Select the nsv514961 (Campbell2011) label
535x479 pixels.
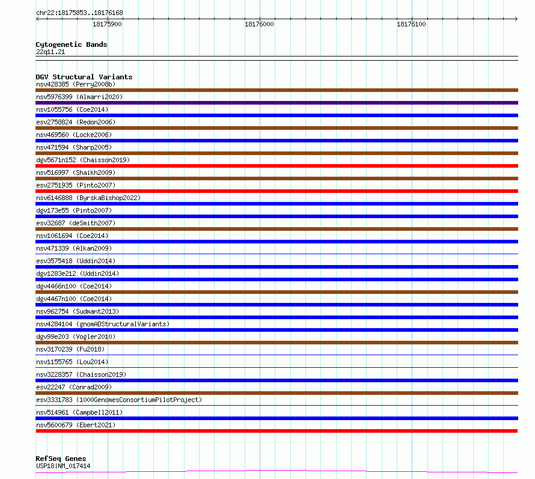[x=79, y=412]
